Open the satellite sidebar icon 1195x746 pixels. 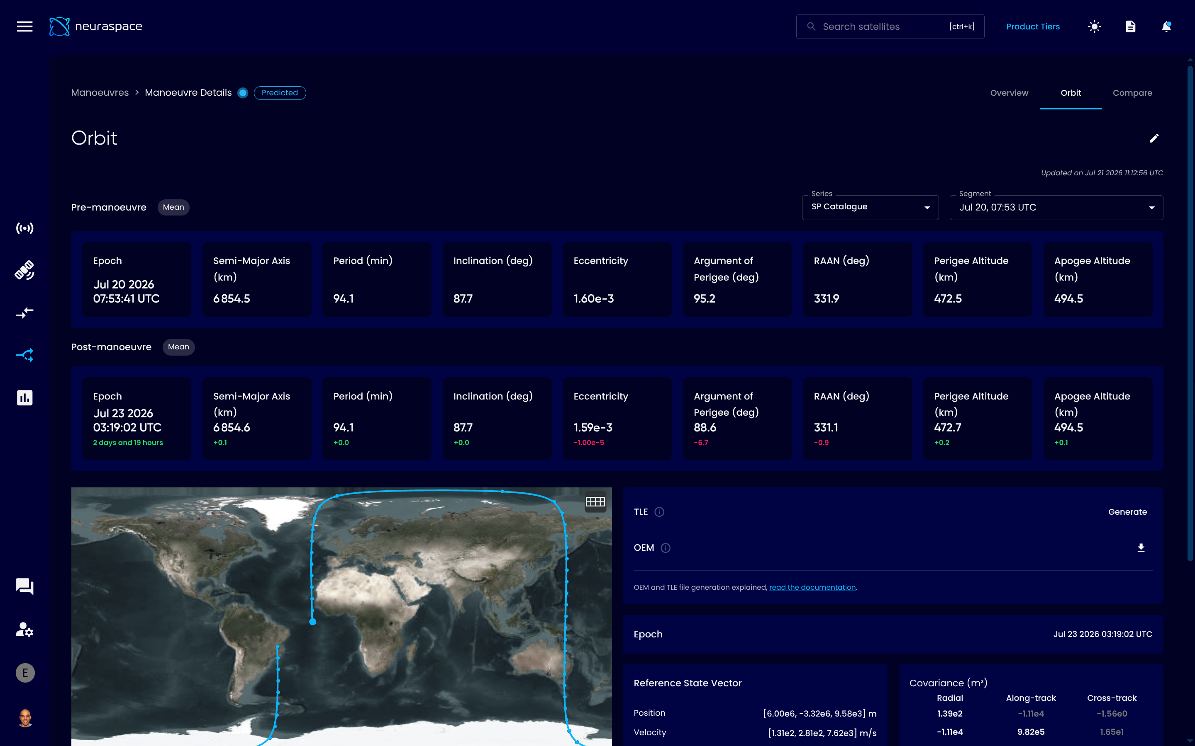click(25, 270)
